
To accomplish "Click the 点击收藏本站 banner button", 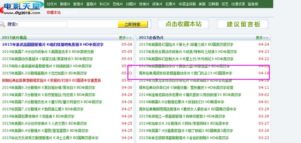I will click(183, 24).
